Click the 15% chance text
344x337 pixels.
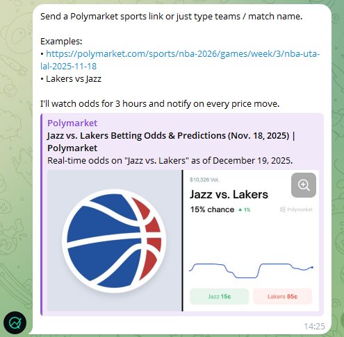212,209
